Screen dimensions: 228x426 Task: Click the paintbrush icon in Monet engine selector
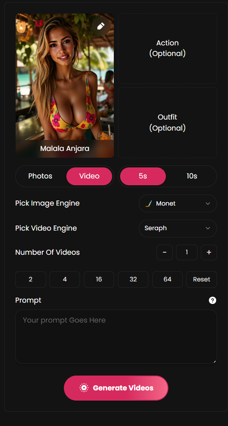click(148, 203)
